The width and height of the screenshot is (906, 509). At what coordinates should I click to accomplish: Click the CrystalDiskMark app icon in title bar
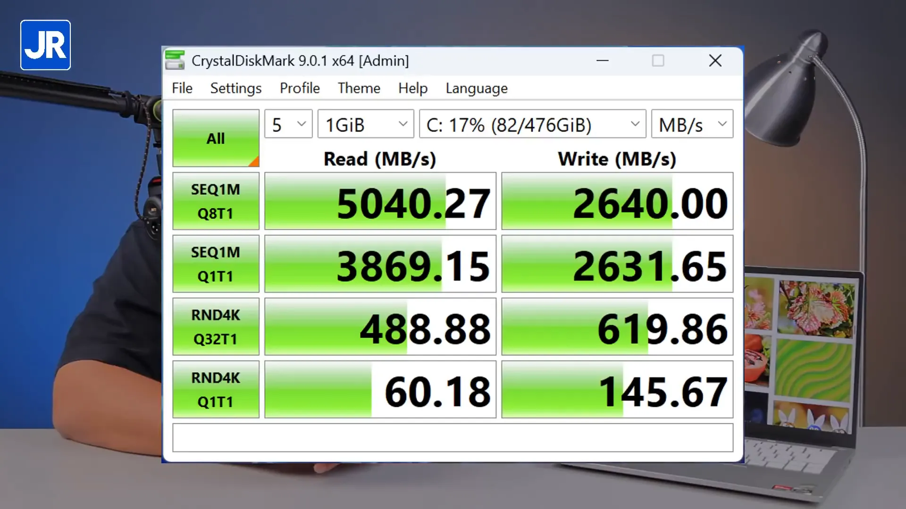tap(175, 60)
